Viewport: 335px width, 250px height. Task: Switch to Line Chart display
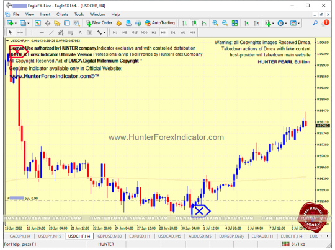coord(204,23)
